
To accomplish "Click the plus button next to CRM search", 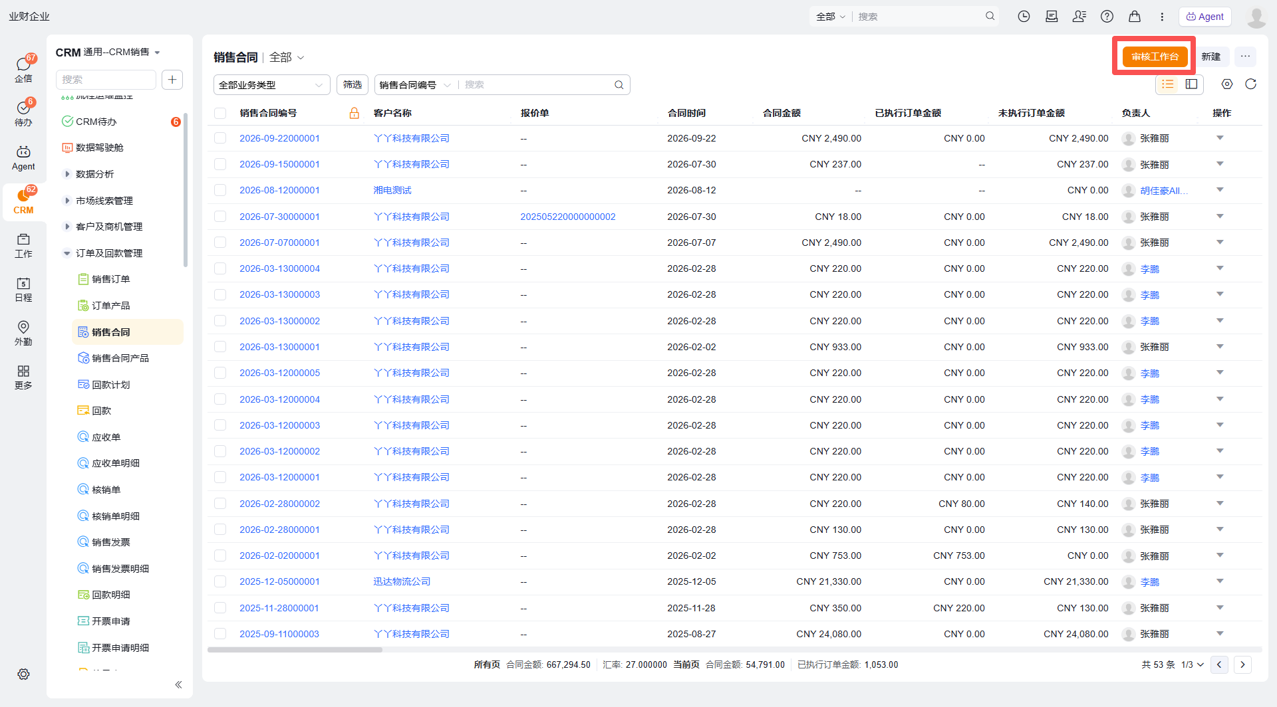I will pos(172,80).
